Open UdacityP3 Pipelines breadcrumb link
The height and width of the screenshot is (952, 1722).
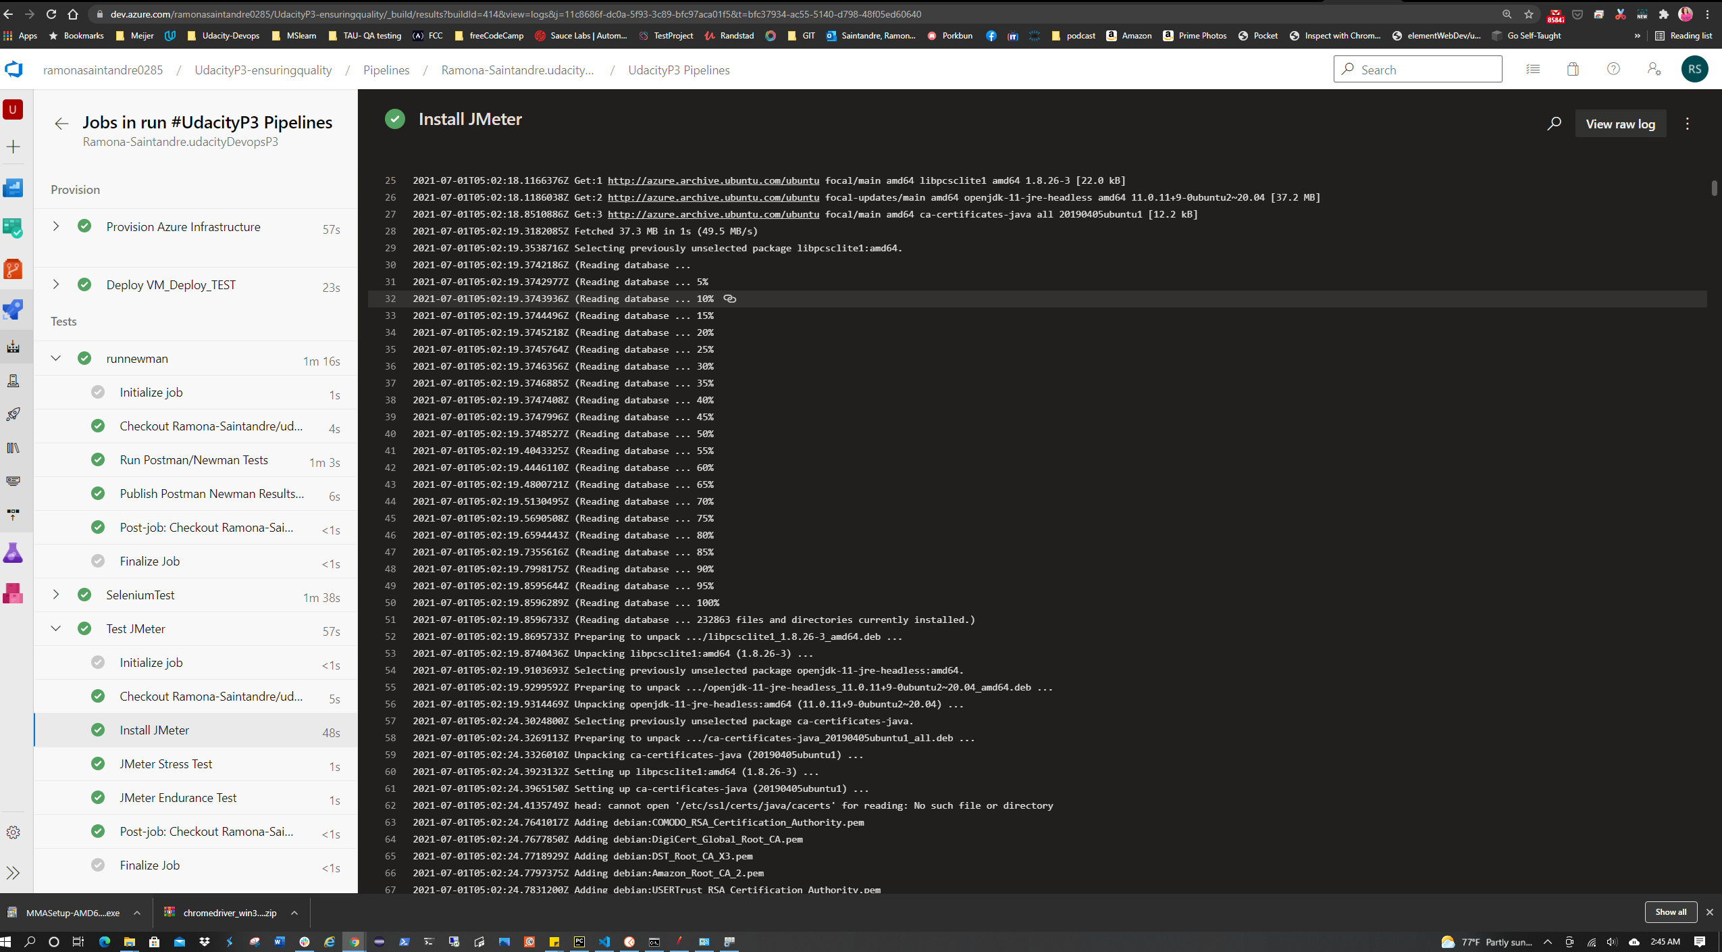point(678,69)
